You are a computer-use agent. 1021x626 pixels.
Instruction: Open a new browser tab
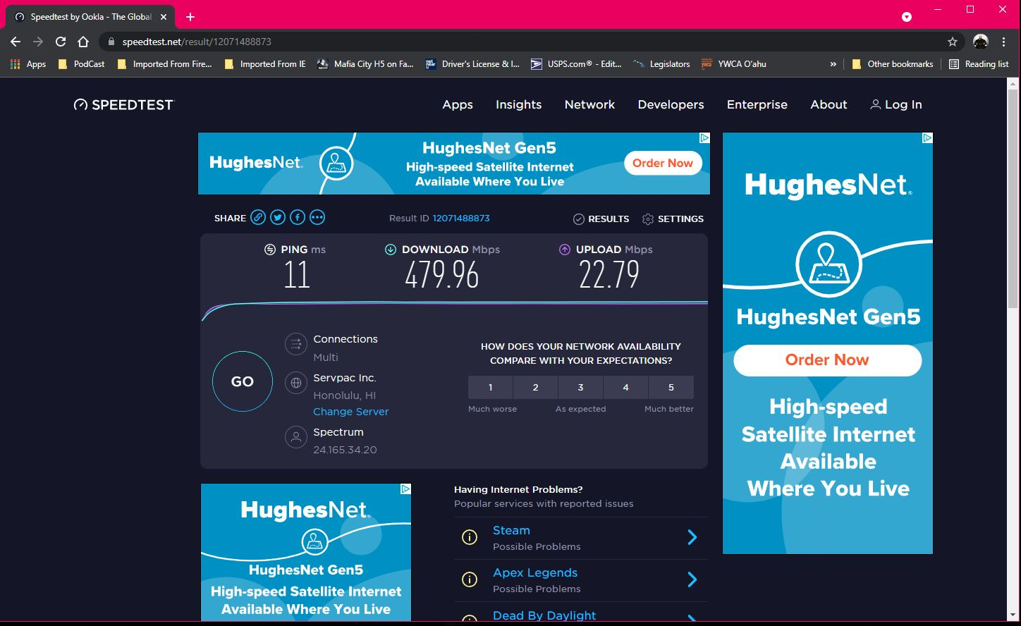[190, 17]
